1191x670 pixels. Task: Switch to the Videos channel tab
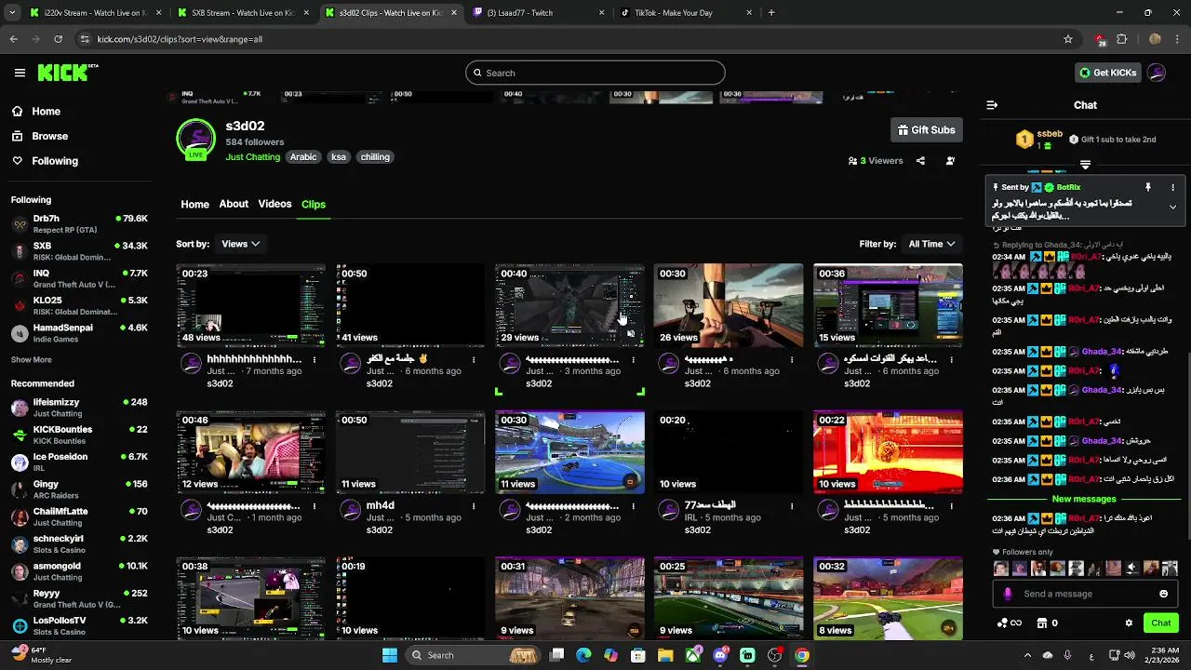point(274,204)
